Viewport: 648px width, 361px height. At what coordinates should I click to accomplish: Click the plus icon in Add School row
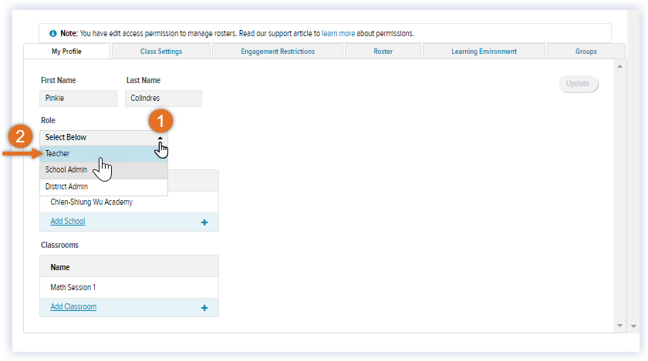click(x=204, y=222)
